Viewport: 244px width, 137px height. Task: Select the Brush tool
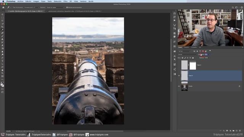[x=2, y=36]
